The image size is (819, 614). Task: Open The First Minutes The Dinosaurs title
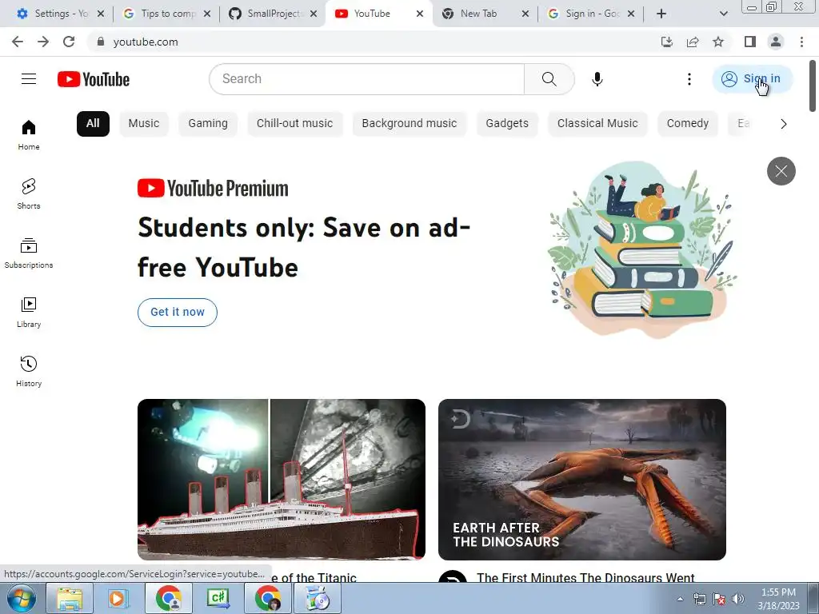(x=585, y=577)
